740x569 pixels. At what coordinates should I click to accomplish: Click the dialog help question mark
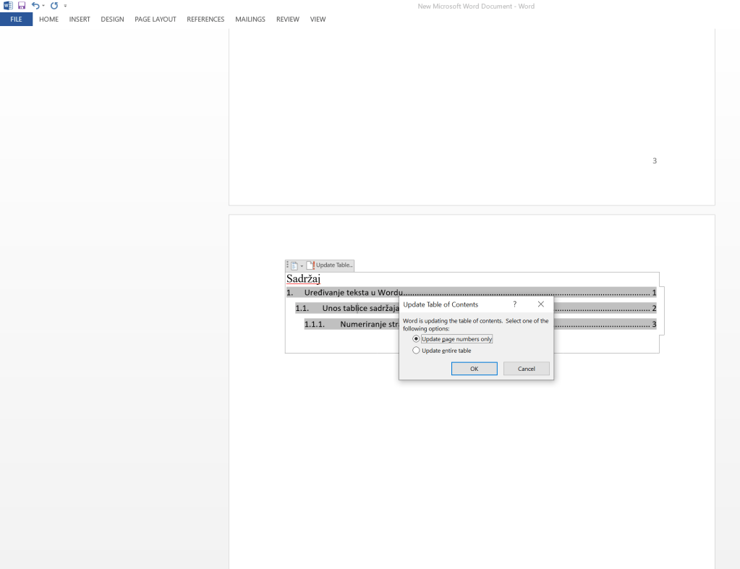point(515,304)
